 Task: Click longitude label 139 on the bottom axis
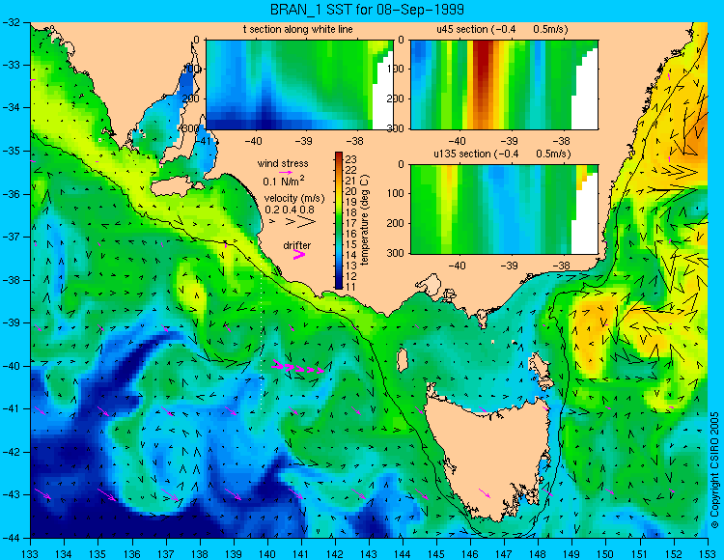point(234,554)
